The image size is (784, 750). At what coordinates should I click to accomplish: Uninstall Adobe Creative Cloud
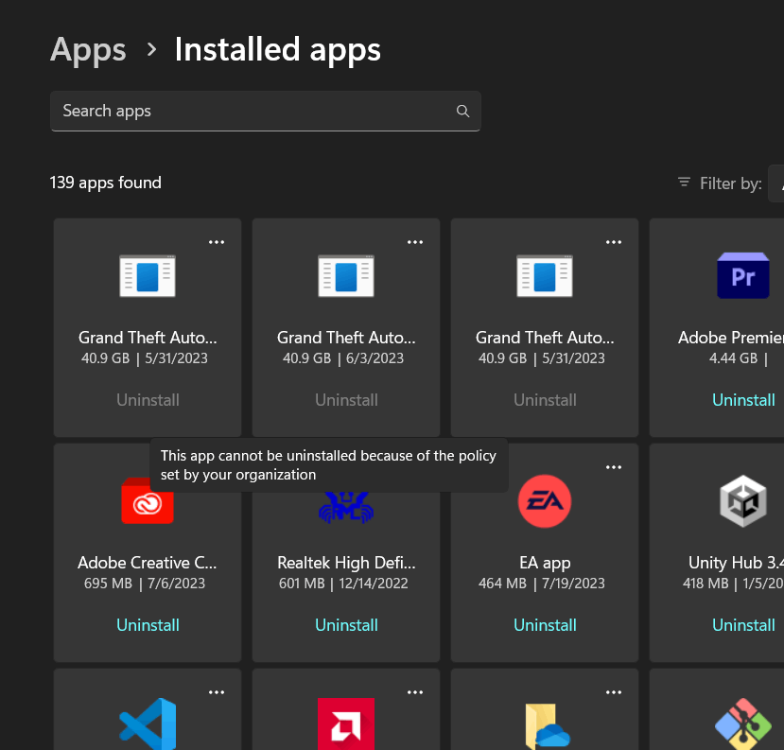[148, 625]
